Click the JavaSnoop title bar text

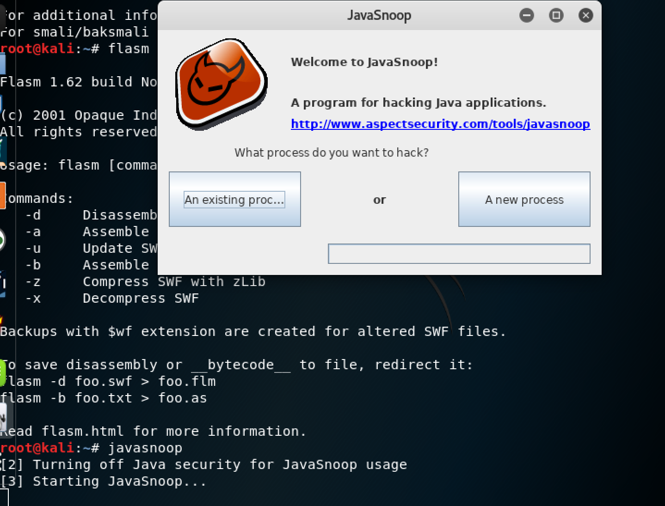379,15
